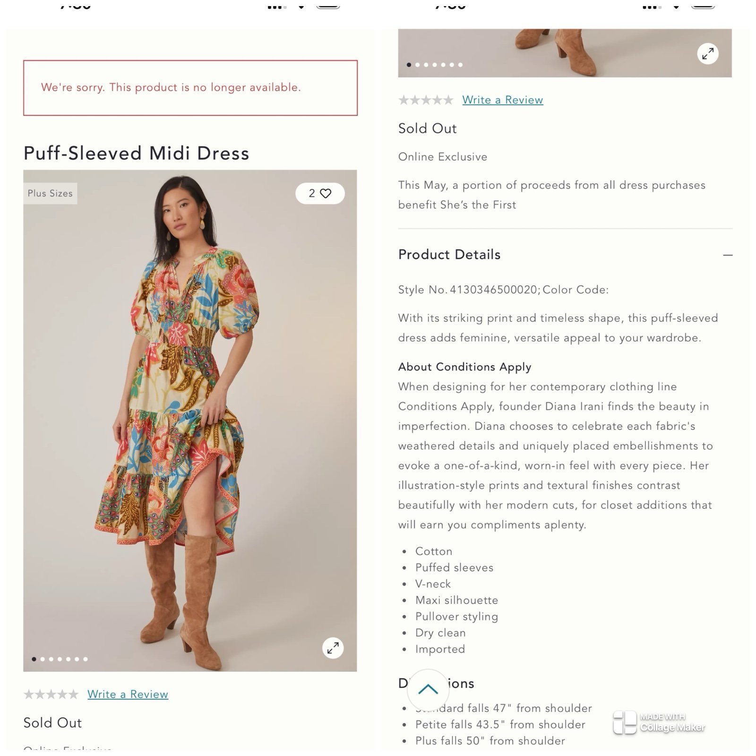Tap the Plus Sizes badge on photo
Viewport: 756px width, 756px height.
[50, 193]
